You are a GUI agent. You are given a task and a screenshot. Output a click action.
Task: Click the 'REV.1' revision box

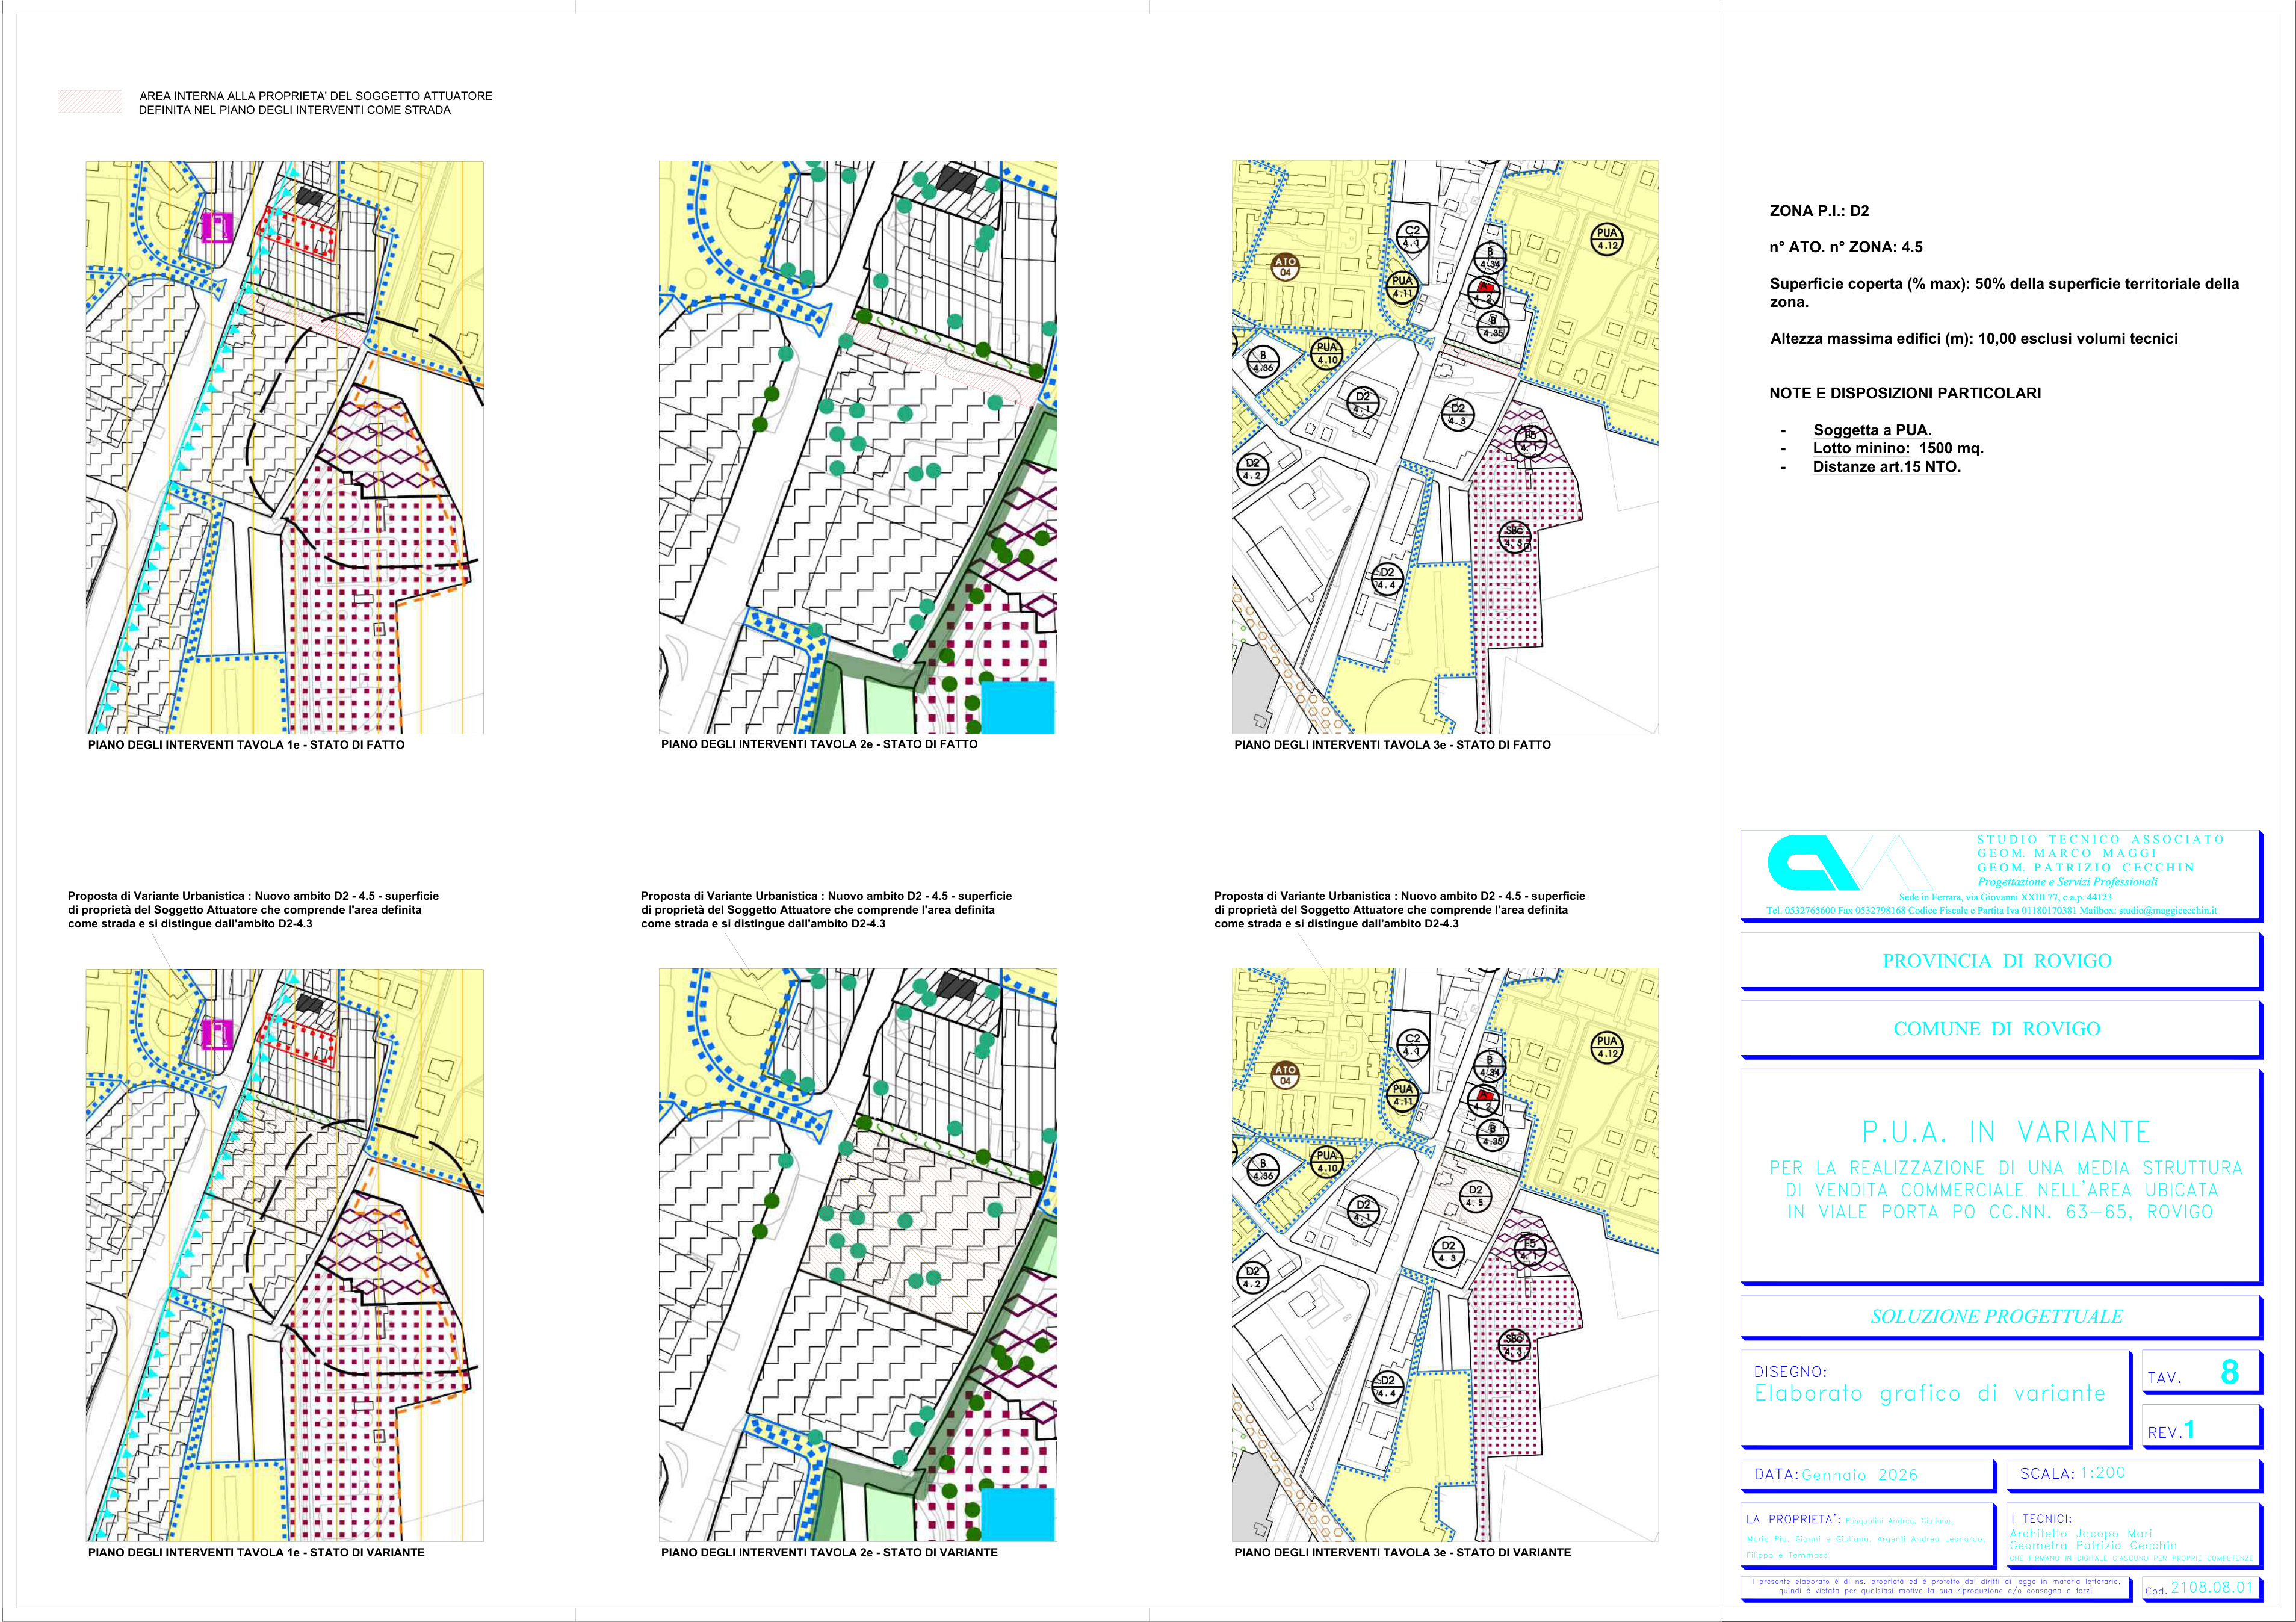[x=2201, y=1427]
